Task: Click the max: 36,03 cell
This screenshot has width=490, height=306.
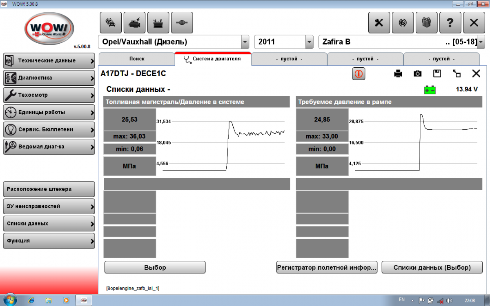Action: [x=129, y=136]
